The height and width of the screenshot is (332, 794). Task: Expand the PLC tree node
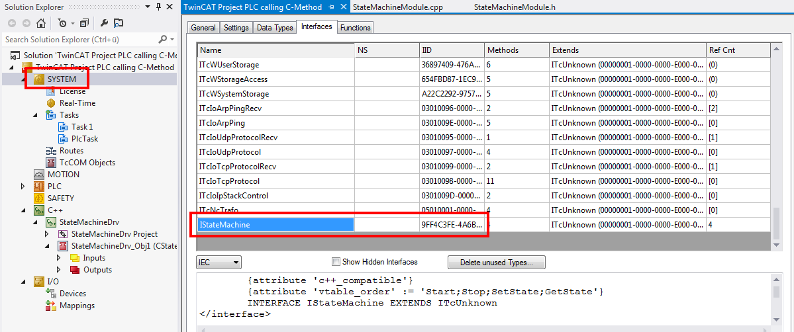(x=23, y=187)
